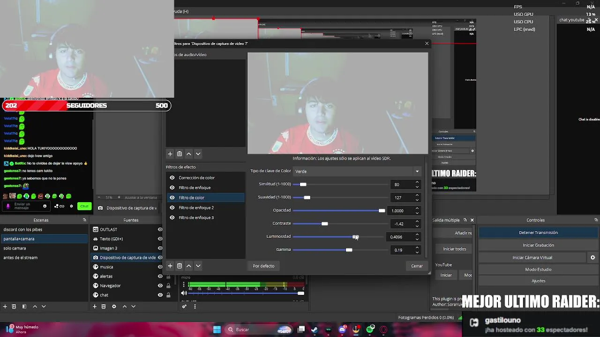Open virtual camera settings gear
Image resolution: width=600 pixels, height=337 pixels.
pyautogui.click(x=592, y=257)
